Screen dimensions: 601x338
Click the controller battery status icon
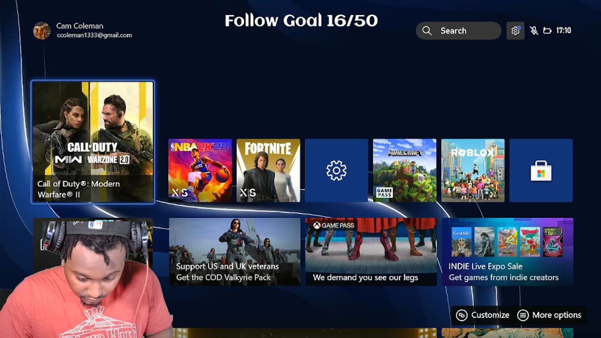(x=547, y=31)
